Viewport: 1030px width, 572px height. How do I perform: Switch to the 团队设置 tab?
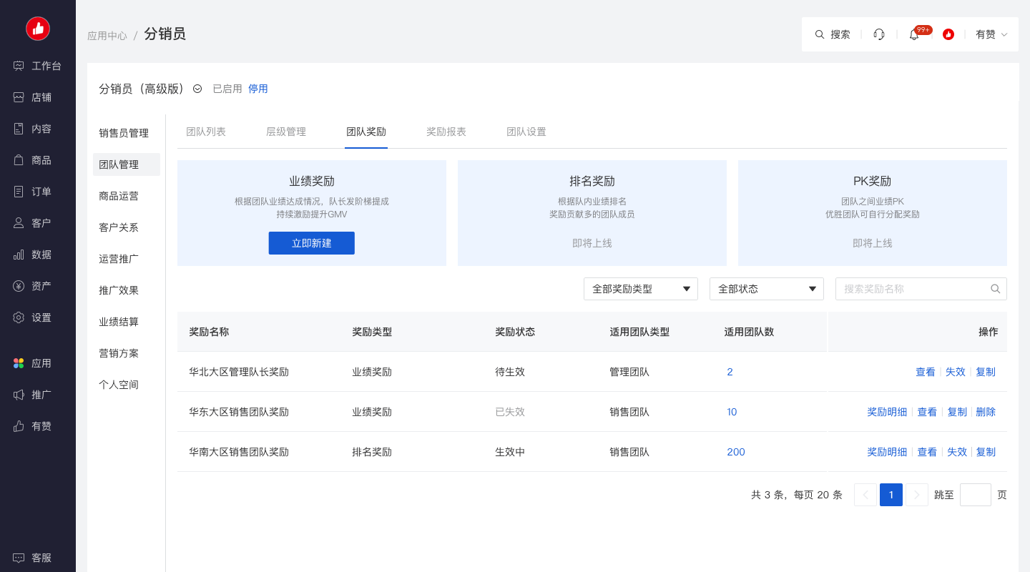pos(526,132)
